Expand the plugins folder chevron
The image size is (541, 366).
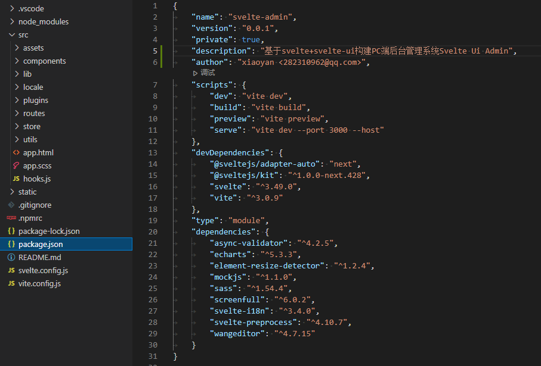[x=17, y=100]
